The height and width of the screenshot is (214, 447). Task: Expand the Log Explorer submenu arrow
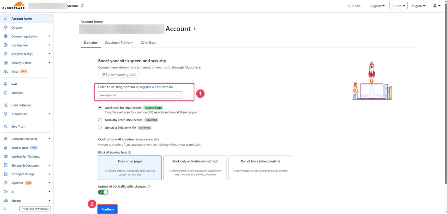(x=49, y=45)
